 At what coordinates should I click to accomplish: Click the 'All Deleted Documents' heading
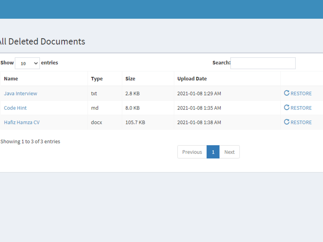tap(42, 41)
